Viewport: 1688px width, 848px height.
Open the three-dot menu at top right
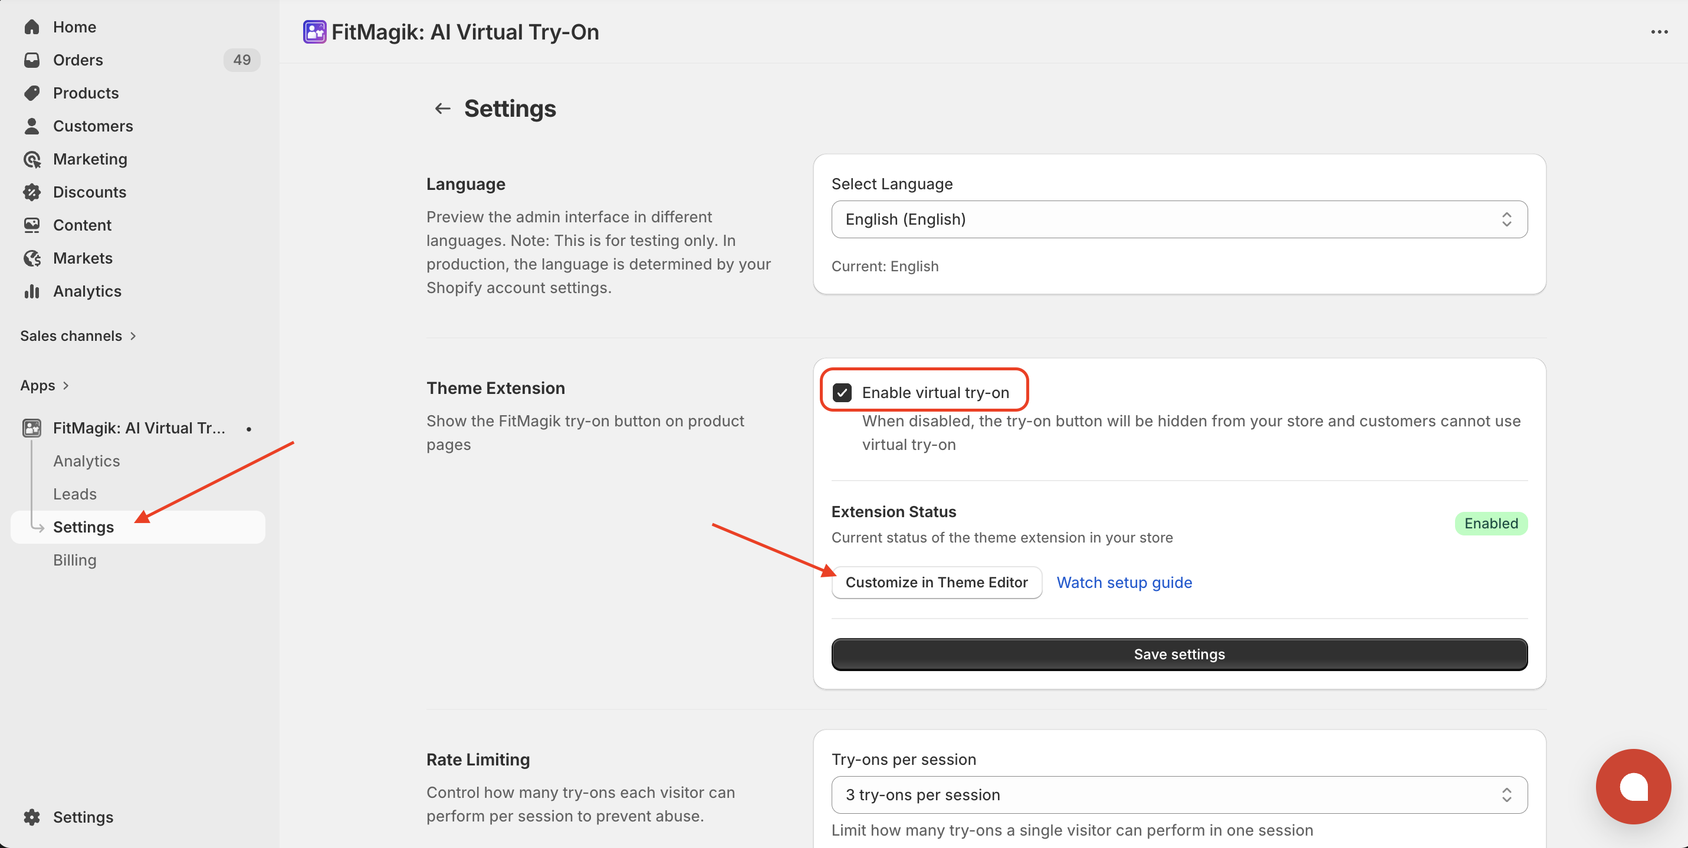pos(1659,32)
